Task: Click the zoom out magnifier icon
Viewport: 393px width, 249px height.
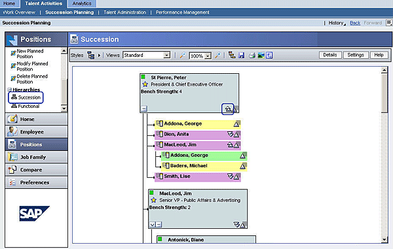Action: [183, 55]
